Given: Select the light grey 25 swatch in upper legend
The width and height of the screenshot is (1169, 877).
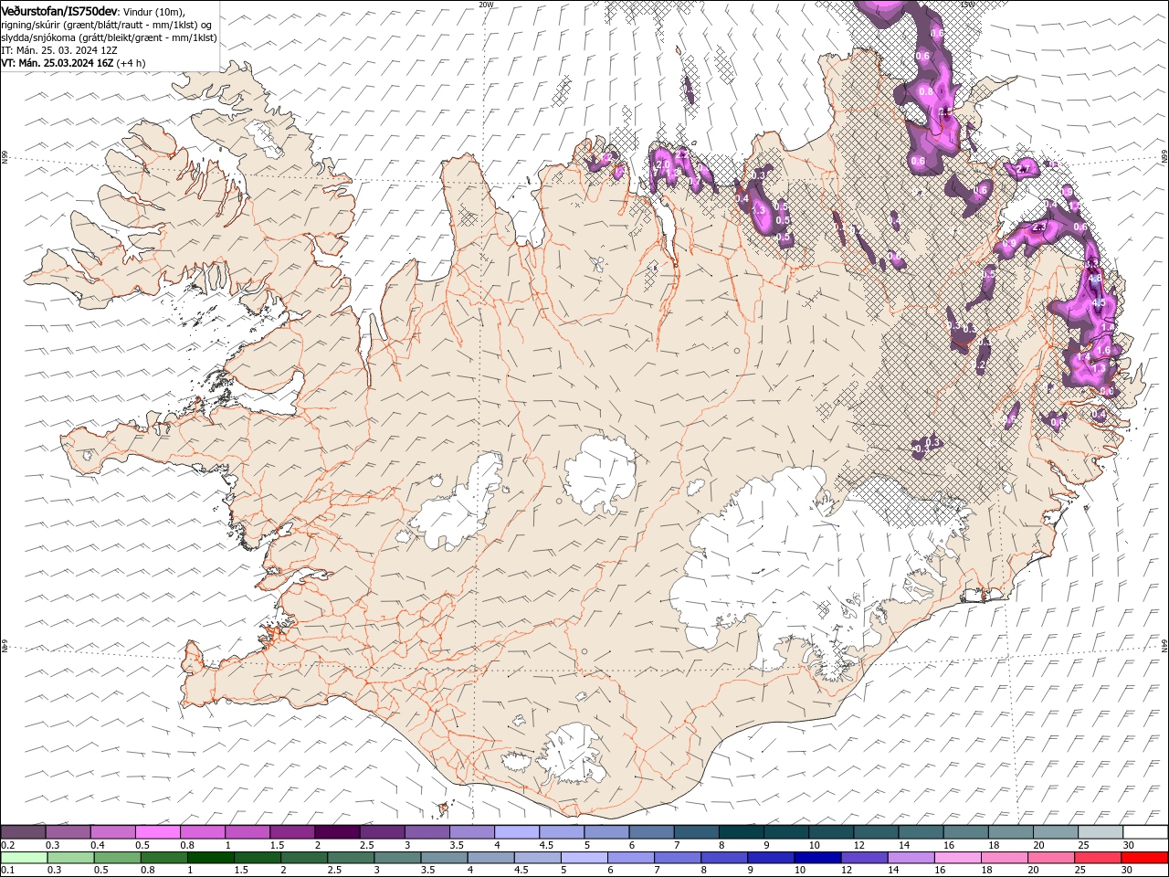Looking at the screenshot, I should 1101,832.
